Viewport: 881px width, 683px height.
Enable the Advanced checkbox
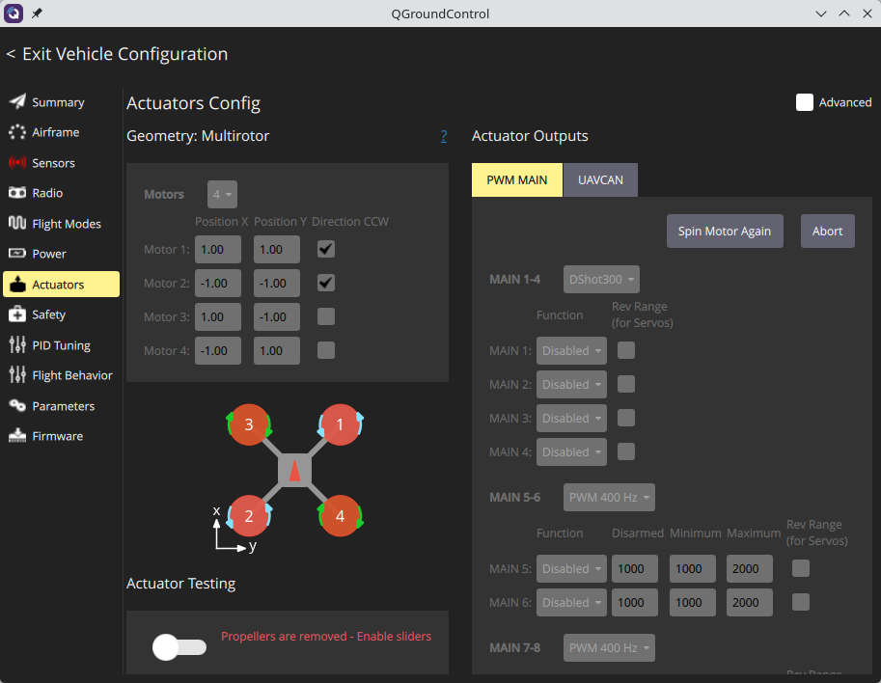[805, 102]
